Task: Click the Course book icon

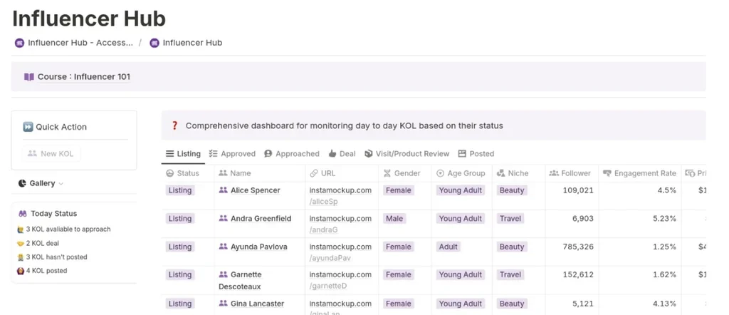Action: click(28, 77)
